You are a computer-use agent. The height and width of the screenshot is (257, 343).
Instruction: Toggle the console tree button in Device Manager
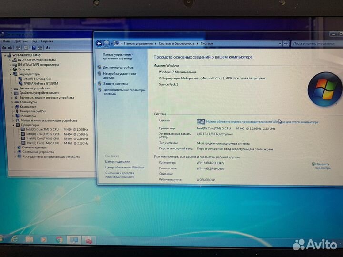(x=18, y=48)
